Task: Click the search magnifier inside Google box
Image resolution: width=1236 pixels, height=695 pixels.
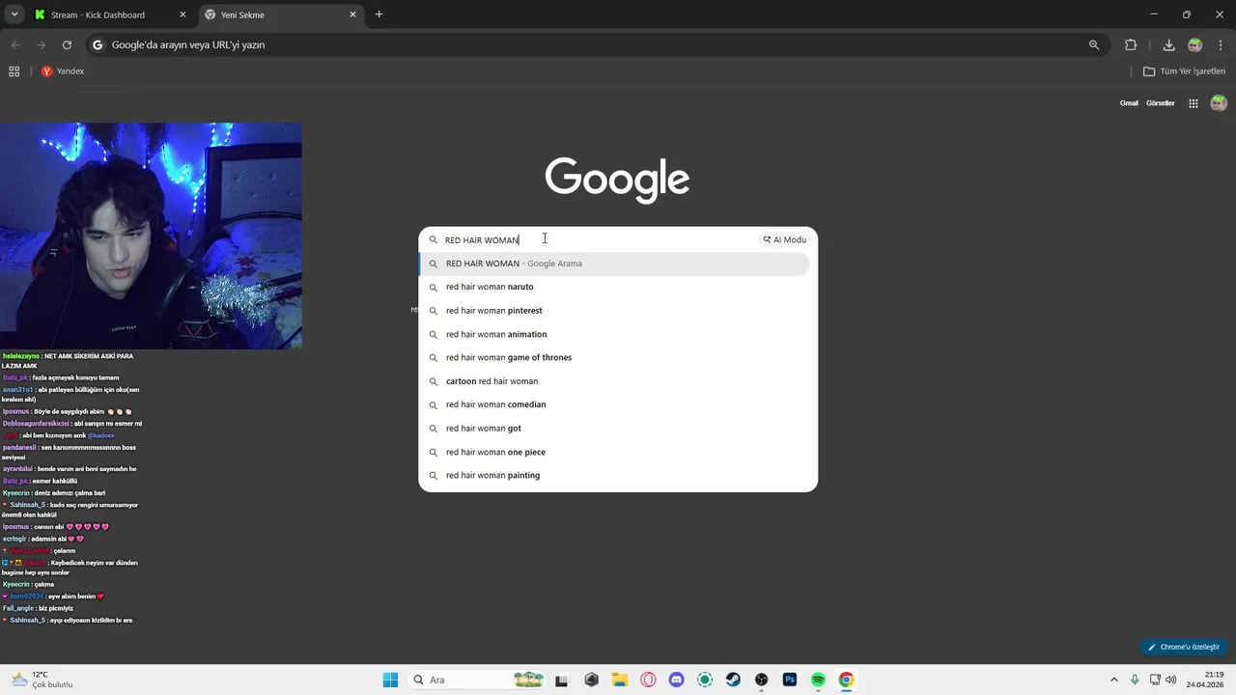Action: click(x=434, y=239)
